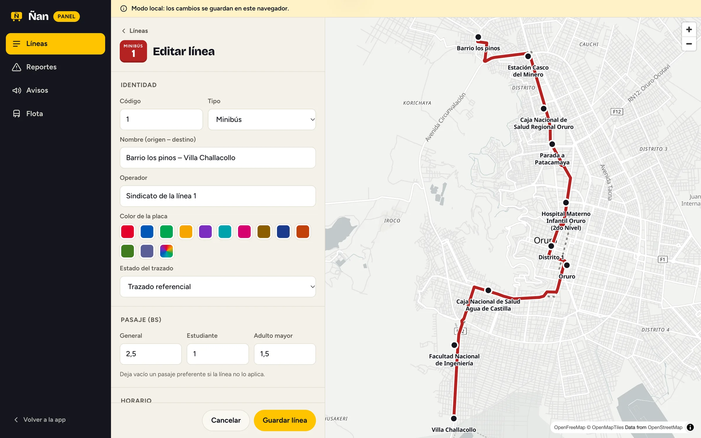Viewport: 701px width, 438px height.
Task: Select the red plate color swatch
Action: [128, 232]
